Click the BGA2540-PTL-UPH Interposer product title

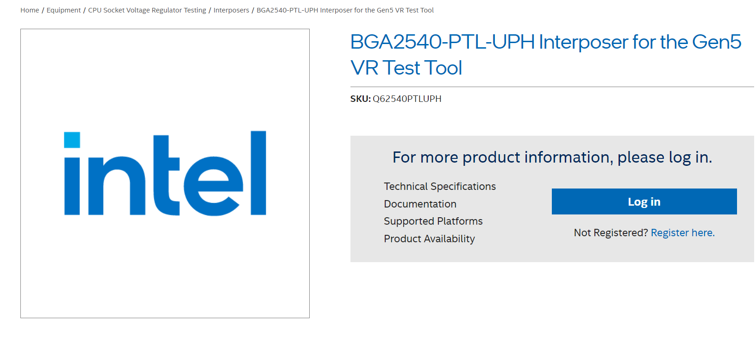(x=545, y=55)
